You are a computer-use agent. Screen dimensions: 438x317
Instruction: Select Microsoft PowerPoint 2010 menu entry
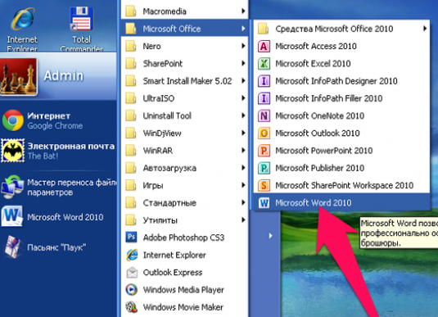click(x=341, y=151)
